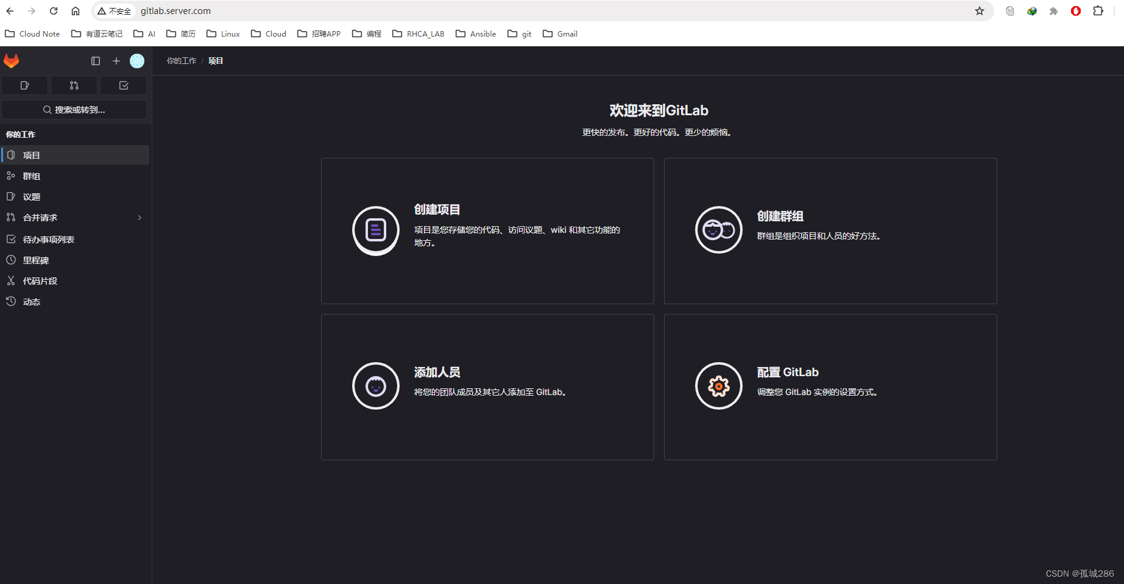Click the 创建群组 round icon
1124x584 pixels.
719,230
